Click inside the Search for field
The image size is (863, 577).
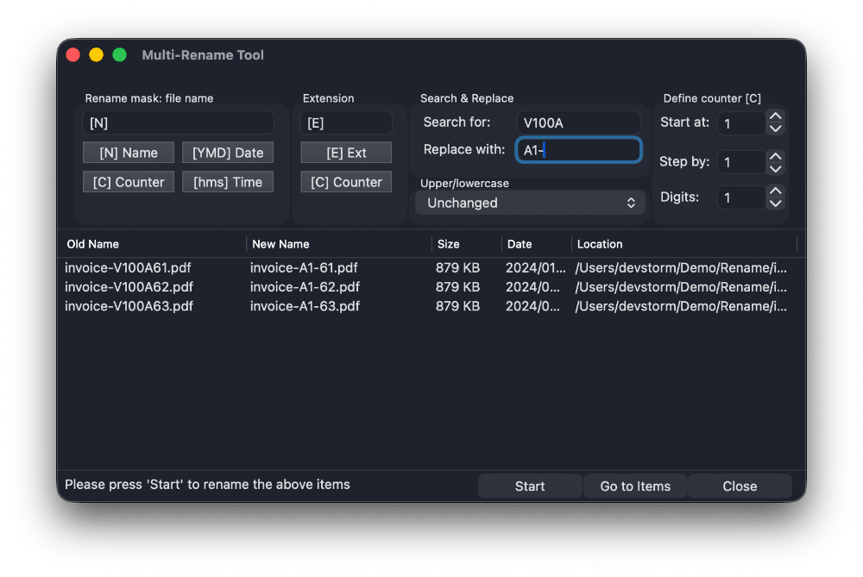click(576, 122)
